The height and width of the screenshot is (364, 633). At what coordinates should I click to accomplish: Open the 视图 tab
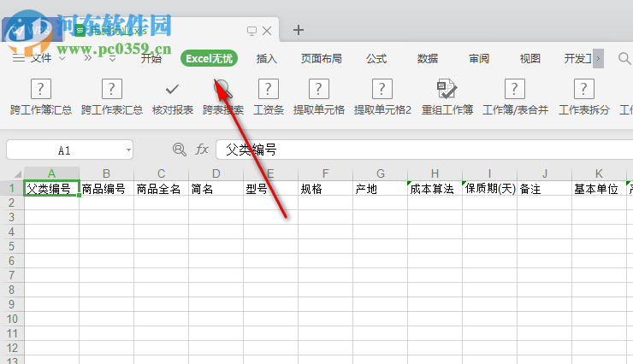[530, 58]
